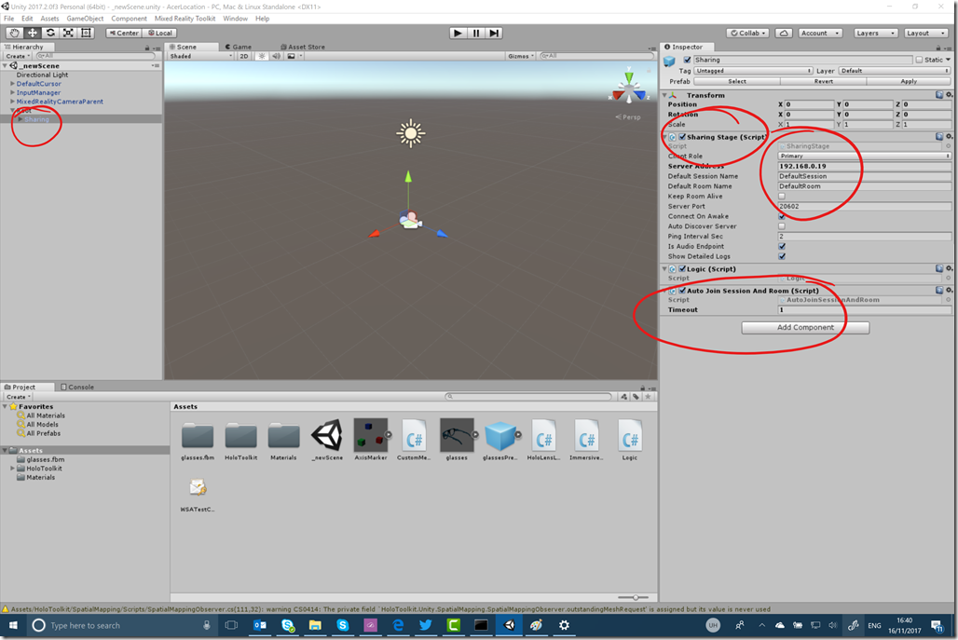Select the Logic C# script asset
This screenshot has width=958, height=640.
click(629, 440)
